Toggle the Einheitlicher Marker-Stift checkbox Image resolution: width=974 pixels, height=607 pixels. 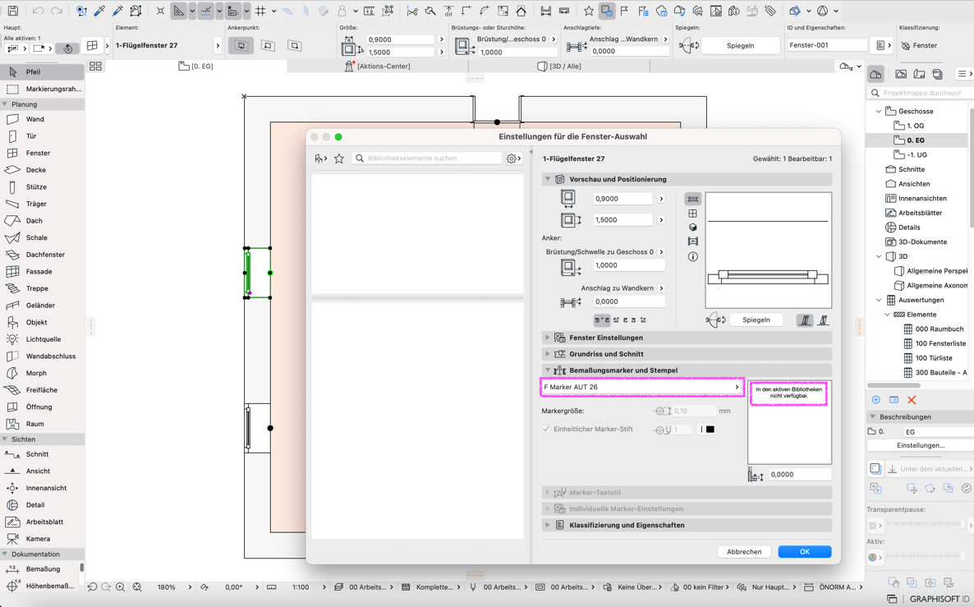(x=546, y=429)
